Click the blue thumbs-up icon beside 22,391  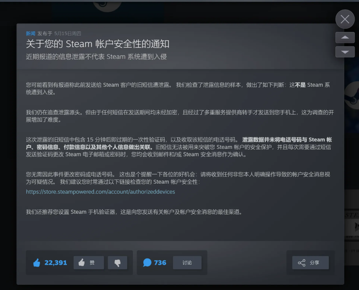[x=37, y=263]
